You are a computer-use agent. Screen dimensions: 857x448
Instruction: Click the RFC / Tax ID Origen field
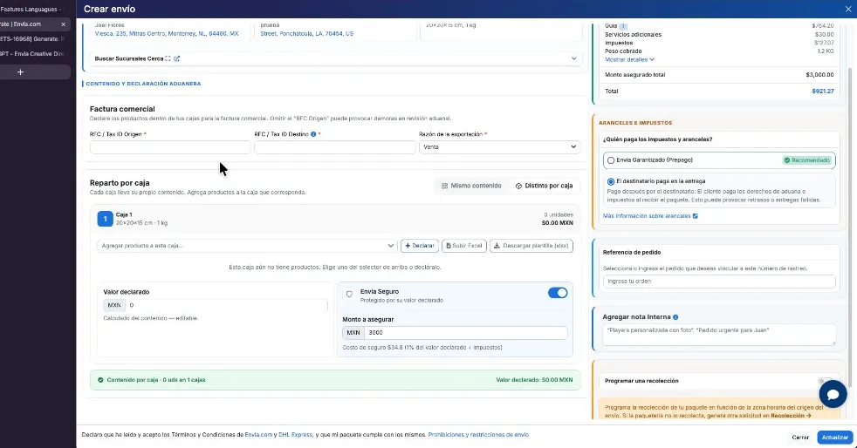pyautogui.click(x=170, y=146)
